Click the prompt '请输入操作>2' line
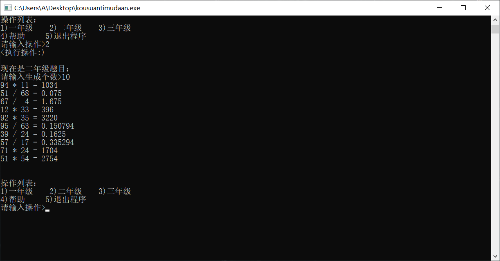500x261 pixels. click(x=25, y=45)
